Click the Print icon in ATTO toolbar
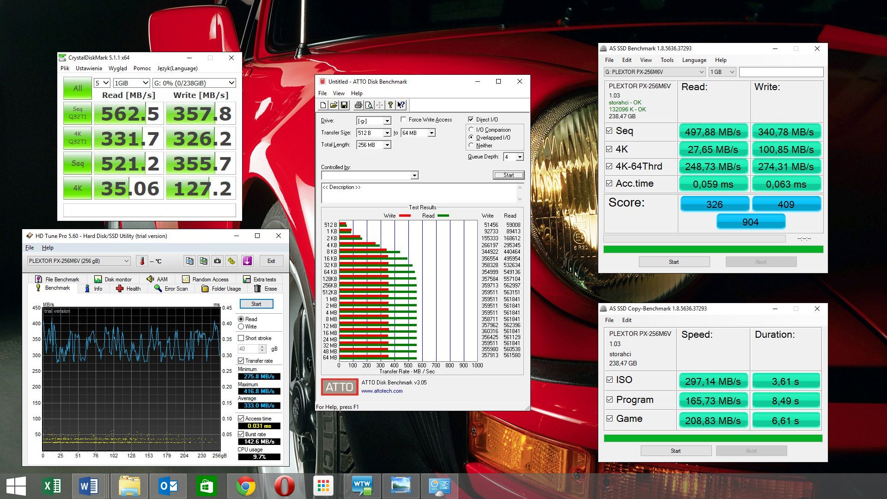Image resolution: width=887 pixels, height=499 pixels. pos(358,105)
